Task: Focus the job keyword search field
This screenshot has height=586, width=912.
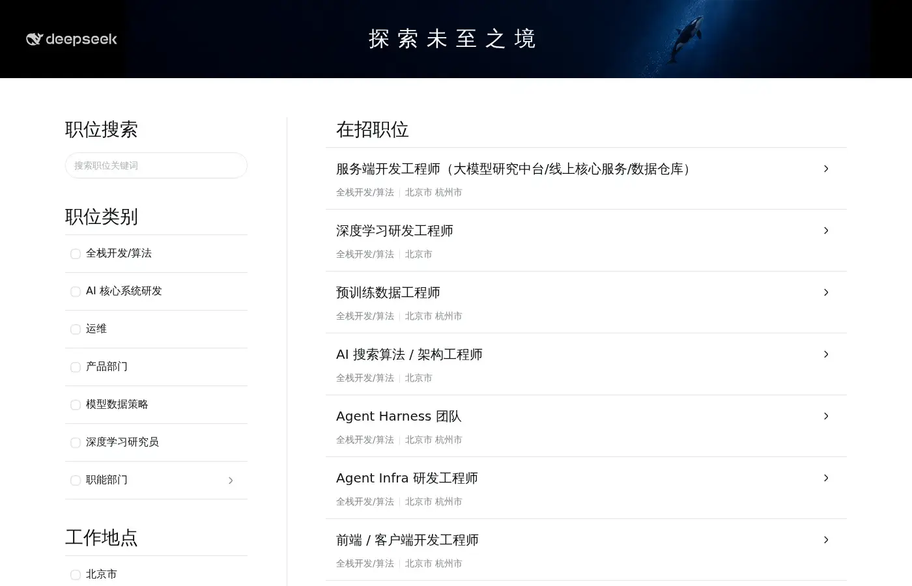Action: [x=156, y=165]
